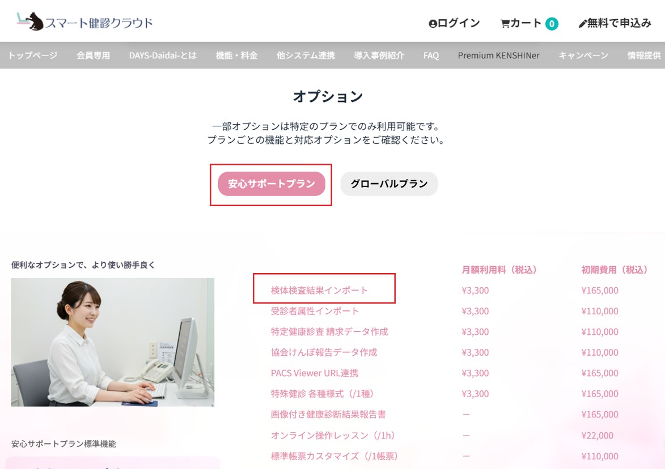Viewport: 665px width, 469px height.
Task: Open the キャンペーン menu item
Action: pyautogui.click(x=583, y=56)
